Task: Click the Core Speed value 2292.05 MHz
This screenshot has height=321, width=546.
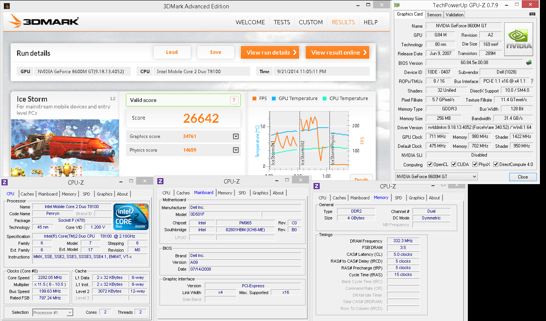Action: click(x=50, y=277)
